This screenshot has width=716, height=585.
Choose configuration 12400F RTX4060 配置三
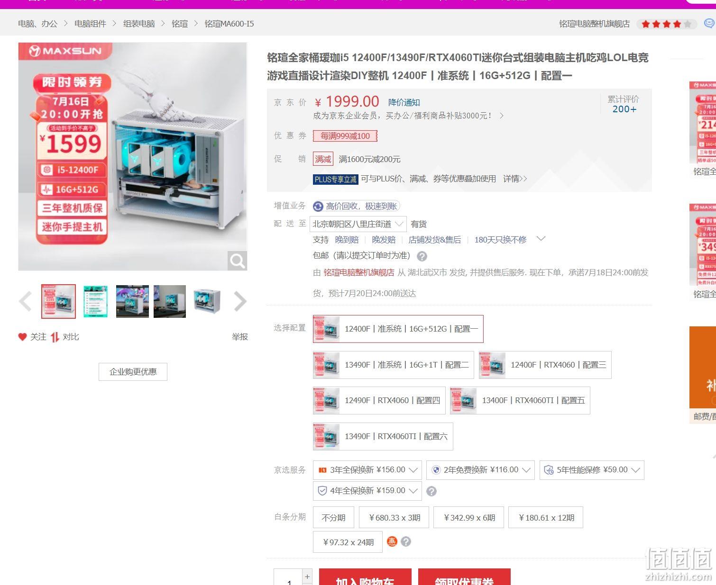pyautogui.click(x=545, y=365)
